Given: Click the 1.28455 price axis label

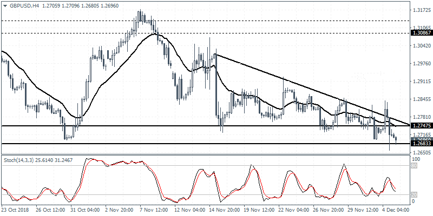Looking at the screenshot, I should 421,99.
